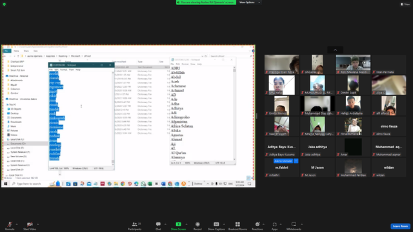413x232 pixels.
Task: Select elmo fauza participant tile
Action: [388, 126]
